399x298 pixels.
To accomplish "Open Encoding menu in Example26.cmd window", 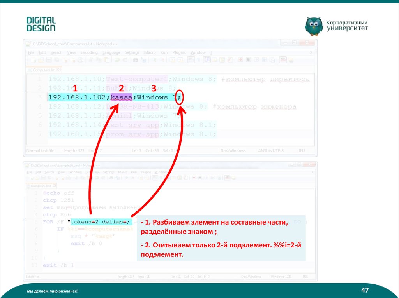I will pos(75,172).
